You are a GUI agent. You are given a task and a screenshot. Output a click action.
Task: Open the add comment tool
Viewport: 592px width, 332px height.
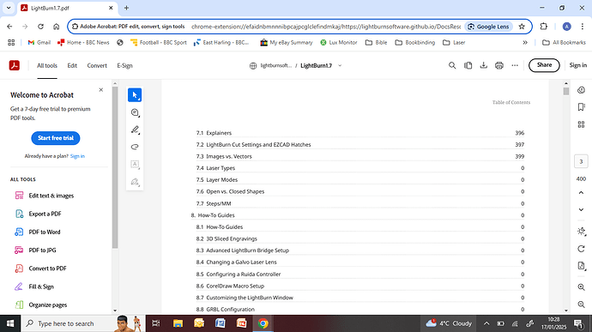135,112
